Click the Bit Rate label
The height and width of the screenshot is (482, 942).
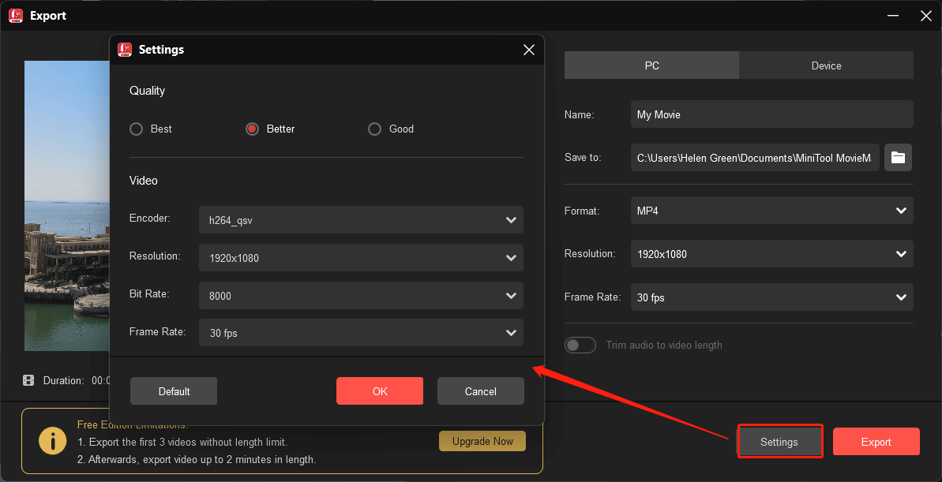pos(149,294)
